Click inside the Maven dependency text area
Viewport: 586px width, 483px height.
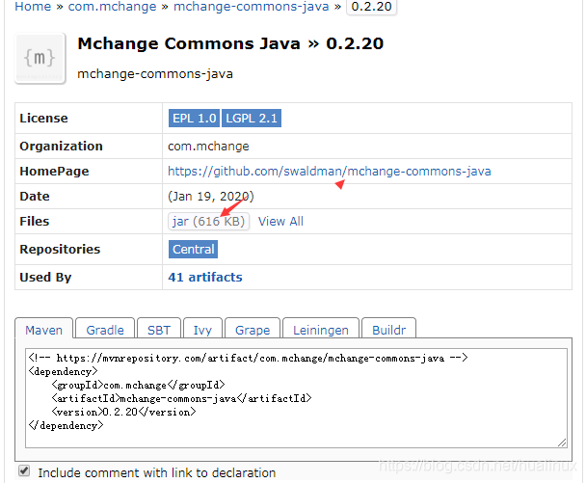(296, 398)
